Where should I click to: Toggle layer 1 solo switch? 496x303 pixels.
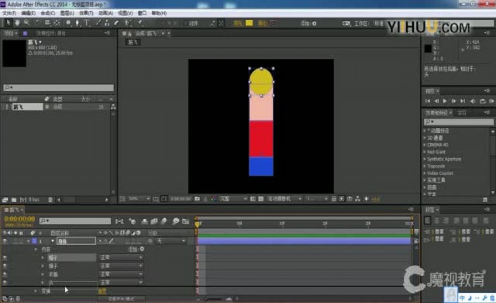point(16,241)
